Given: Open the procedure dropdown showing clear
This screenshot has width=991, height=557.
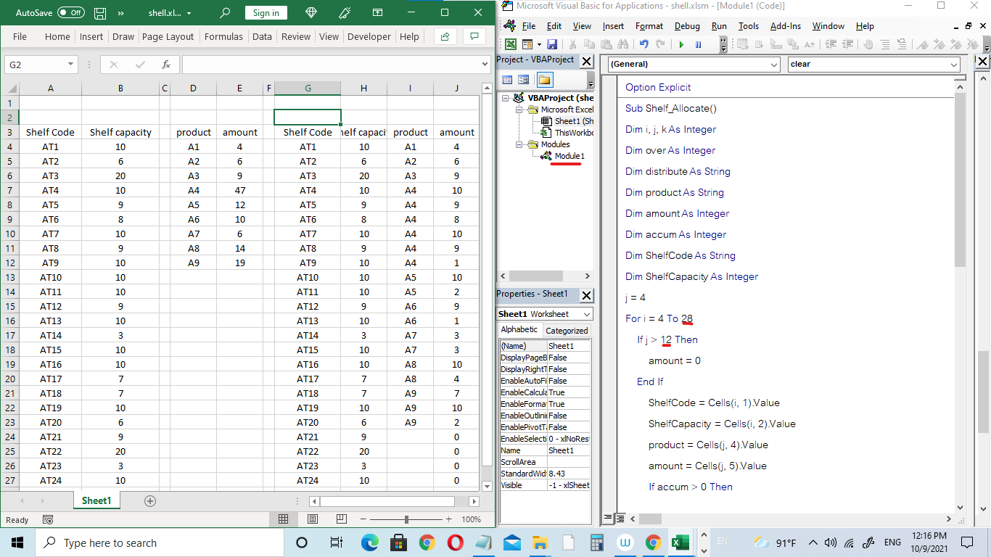Looking at the screenshot, I should pyautogui.click(x=953, y=65).
